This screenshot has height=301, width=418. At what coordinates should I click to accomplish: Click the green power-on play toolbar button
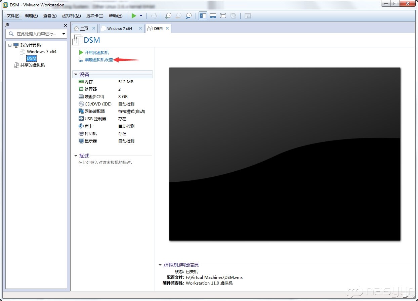coord(134,16)
